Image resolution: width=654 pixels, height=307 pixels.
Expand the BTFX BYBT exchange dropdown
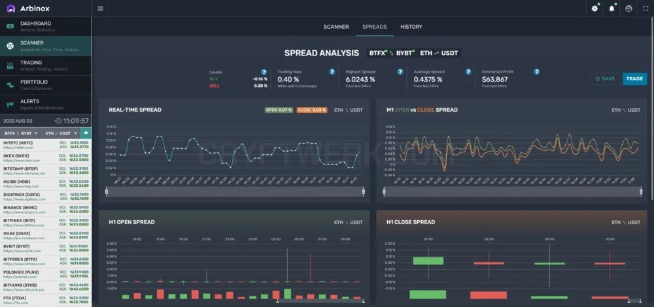click(x=22, y=133)
